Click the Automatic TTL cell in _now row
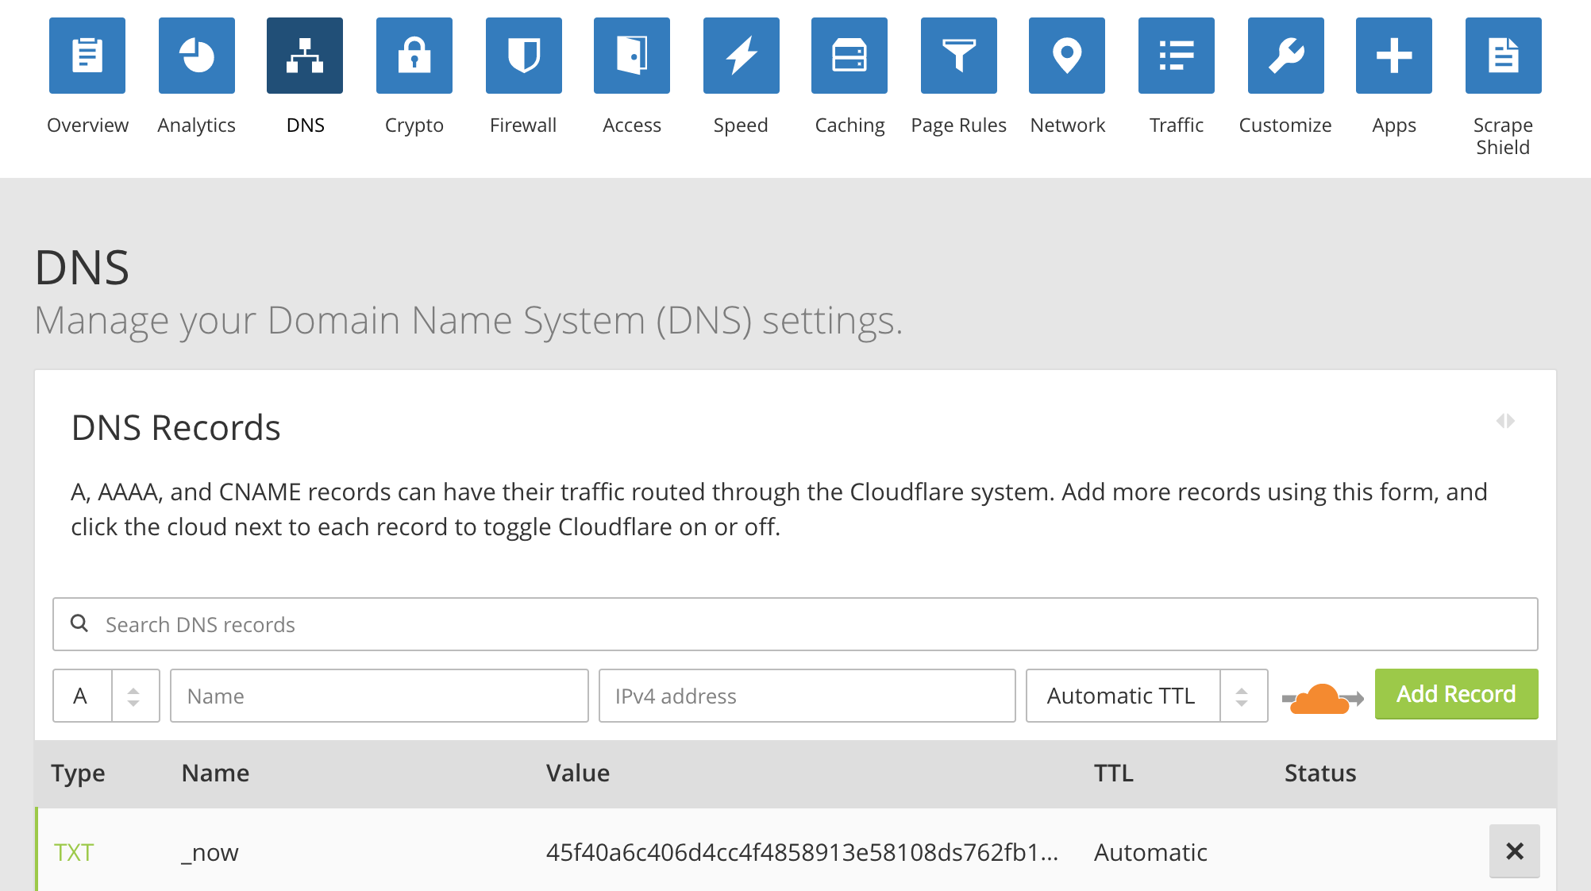The width and height of the screenshot is (1591, 891). (1150, 852)
